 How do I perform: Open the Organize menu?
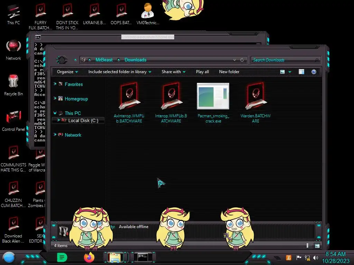67,72
